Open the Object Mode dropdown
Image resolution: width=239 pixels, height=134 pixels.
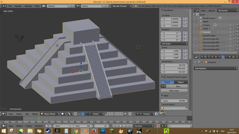click(50, 114)
